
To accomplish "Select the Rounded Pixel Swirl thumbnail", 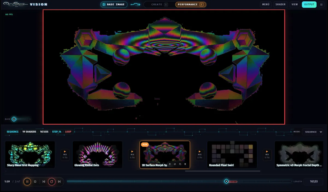I will point(232,155).
